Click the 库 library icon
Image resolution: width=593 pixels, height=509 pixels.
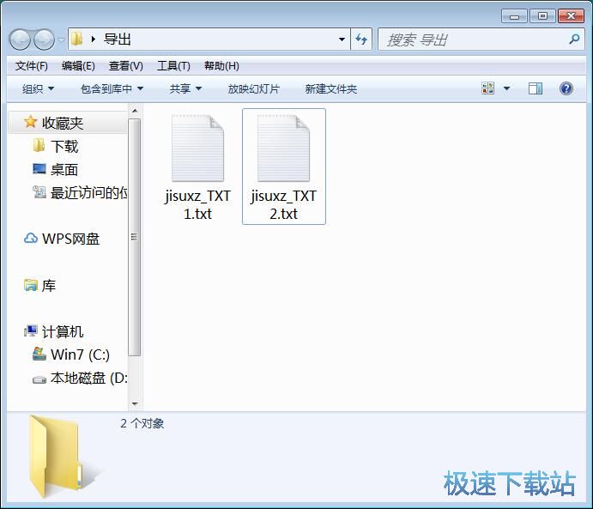pyautogui.click(x=31, y=285)
